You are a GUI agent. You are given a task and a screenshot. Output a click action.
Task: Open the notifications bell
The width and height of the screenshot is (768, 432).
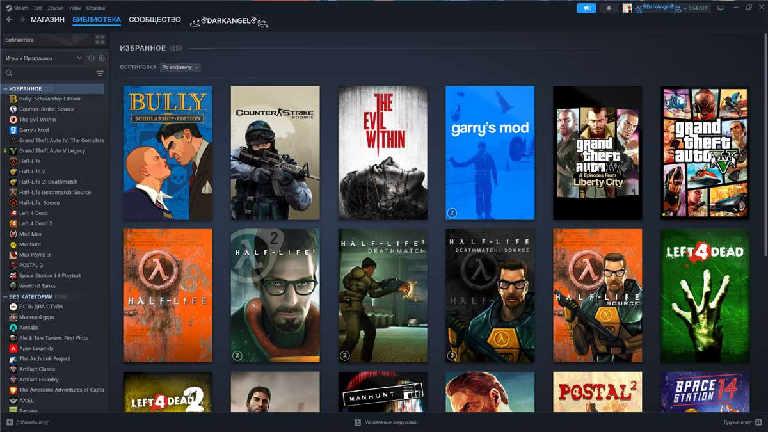coord(608,8)
